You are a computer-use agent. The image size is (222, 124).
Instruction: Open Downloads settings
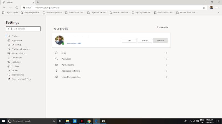coord(17,58)
